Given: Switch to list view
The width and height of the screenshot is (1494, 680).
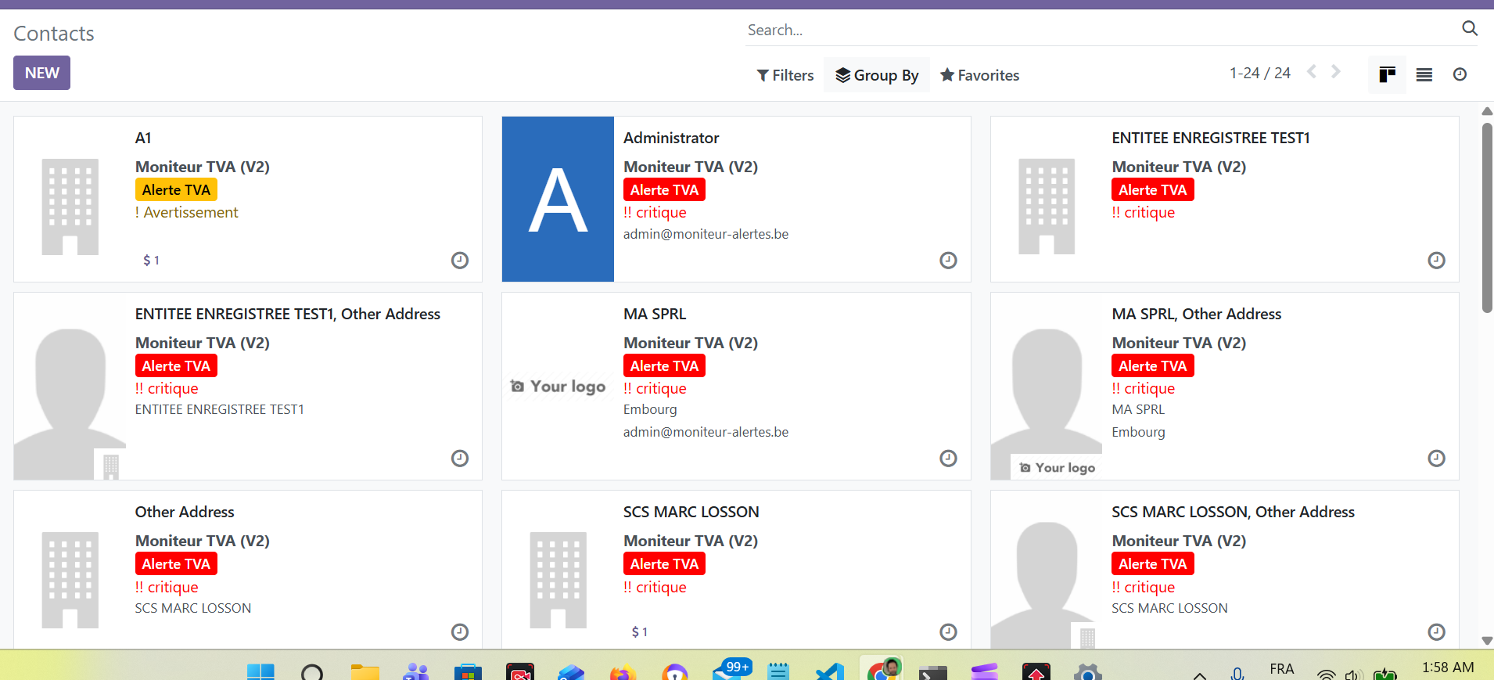Looking at the screenshot, I should pyautogui.click(x=1424, y=75).
